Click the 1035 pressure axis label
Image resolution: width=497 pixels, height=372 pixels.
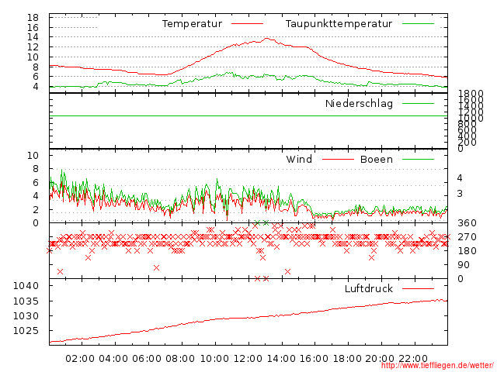[26, 301]
